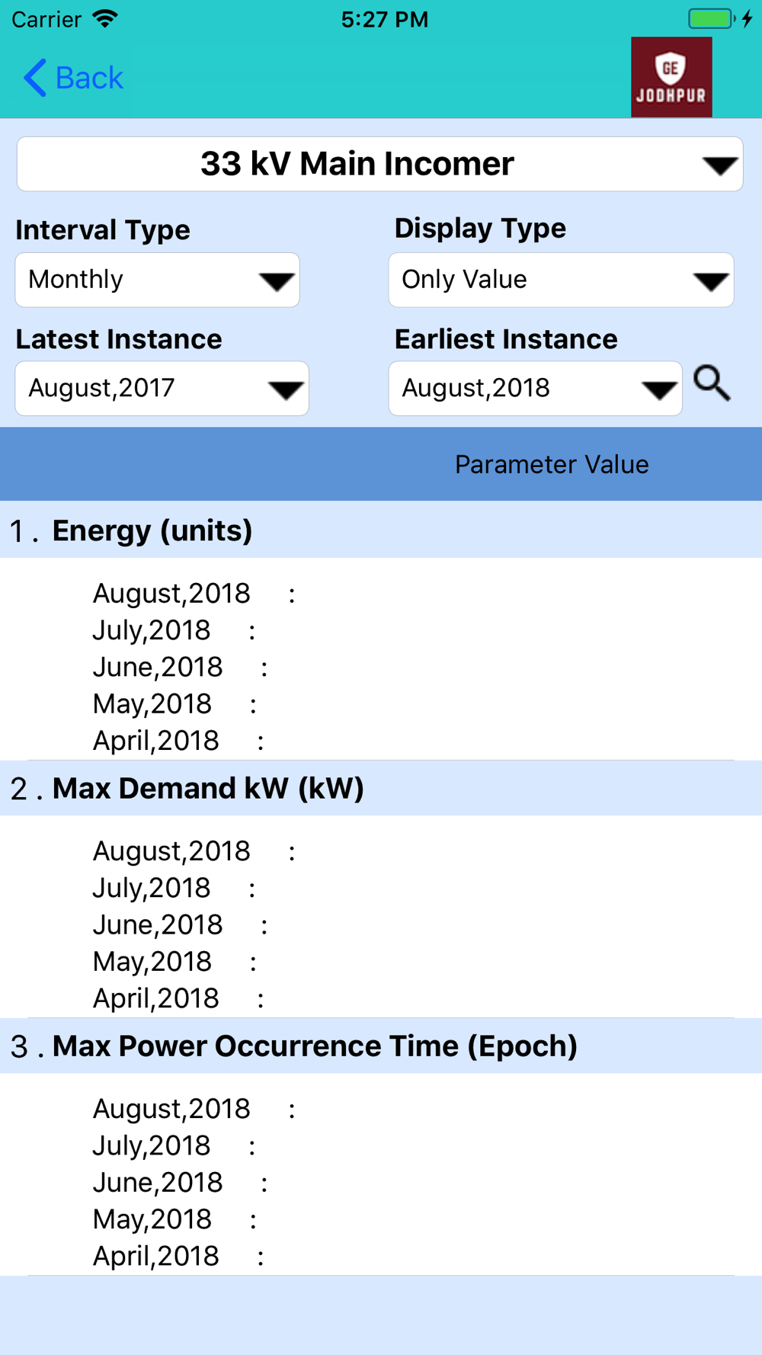Tap the GE Jodhpur logo

click(x=671, y=77)
